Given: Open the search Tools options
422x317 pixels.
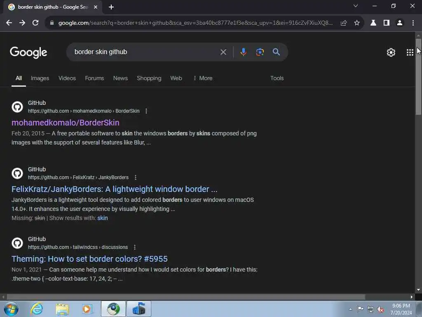Looking at the screenshot, I should [277, 78].
